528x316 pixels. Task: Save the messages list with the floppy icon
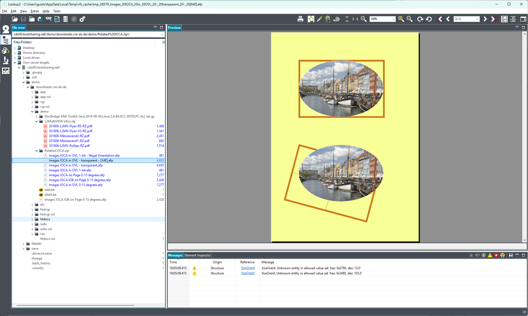511,255
